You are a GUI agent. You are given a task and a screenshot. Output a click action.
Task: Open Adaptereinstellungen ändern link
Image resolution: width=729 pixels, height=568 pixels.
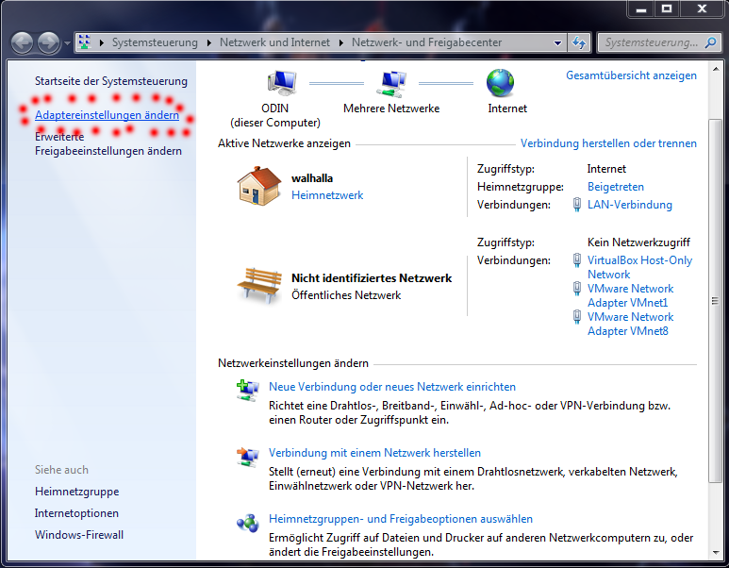coord(107,115)
